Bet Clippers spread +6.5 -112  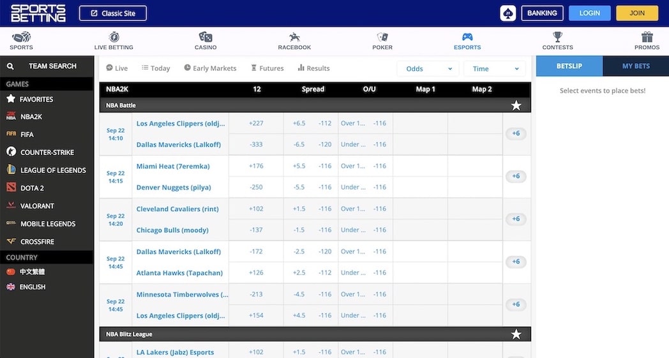pos(311,123)
